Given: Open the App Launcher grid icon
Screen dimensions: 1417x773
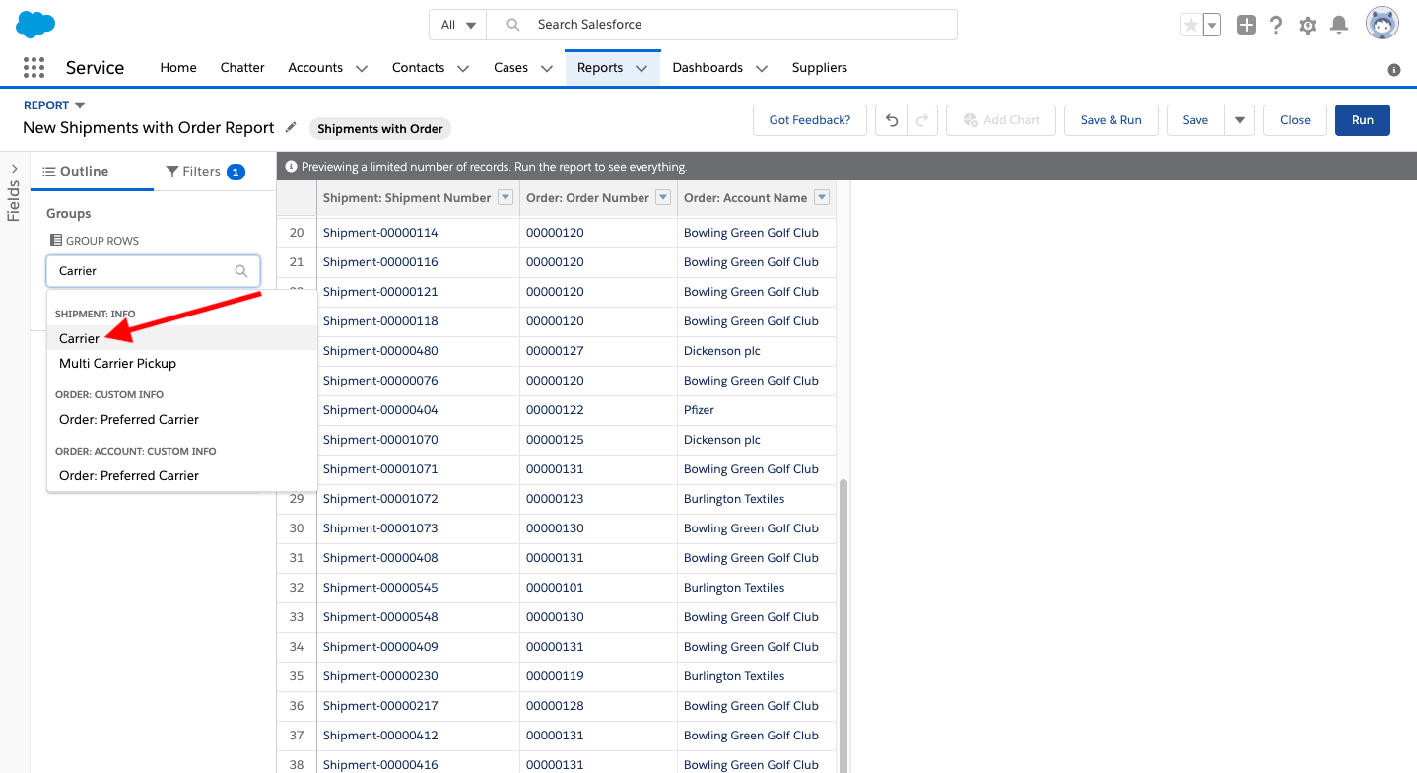Looking at the screenshot, I should click(34, 67).
